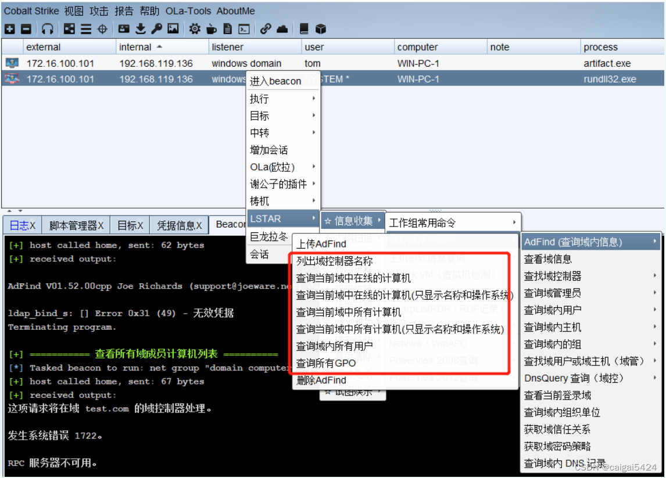
Task: Click the Connect to team server plus icon
Action: click(x=10, y=29)
